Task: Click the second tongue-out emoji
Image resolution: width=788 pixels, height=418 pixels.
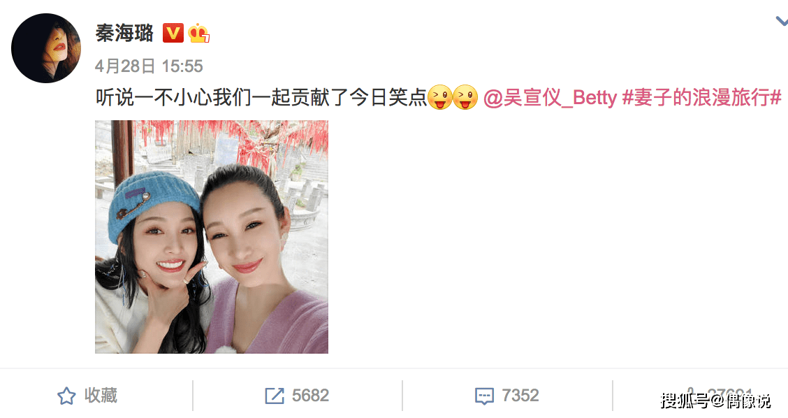Action: [465, 98]
